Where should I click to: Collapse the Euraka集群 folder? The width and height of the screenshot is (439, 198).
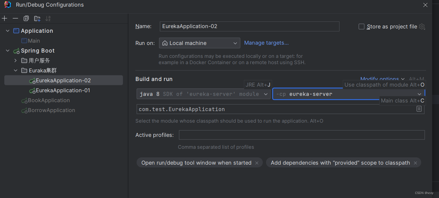pos(16,70)
